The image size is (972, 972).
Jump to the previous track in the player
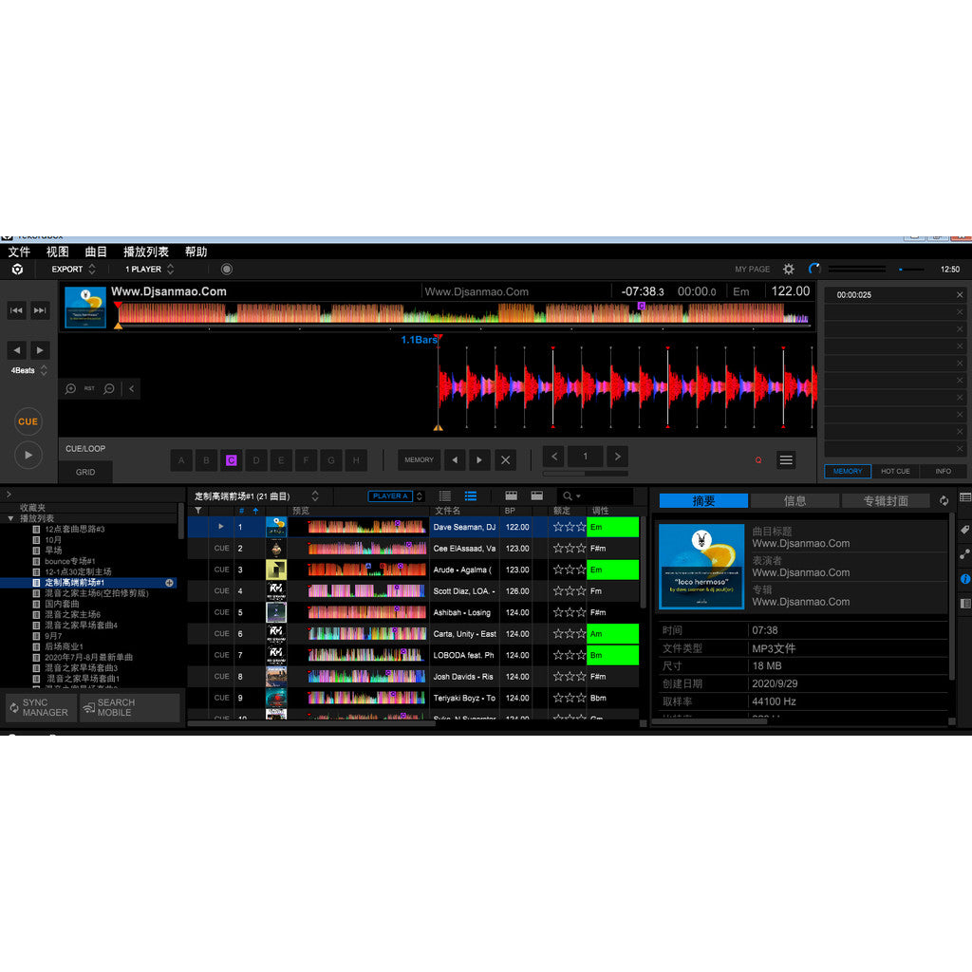pyautogui.click(x=17, y=310)
